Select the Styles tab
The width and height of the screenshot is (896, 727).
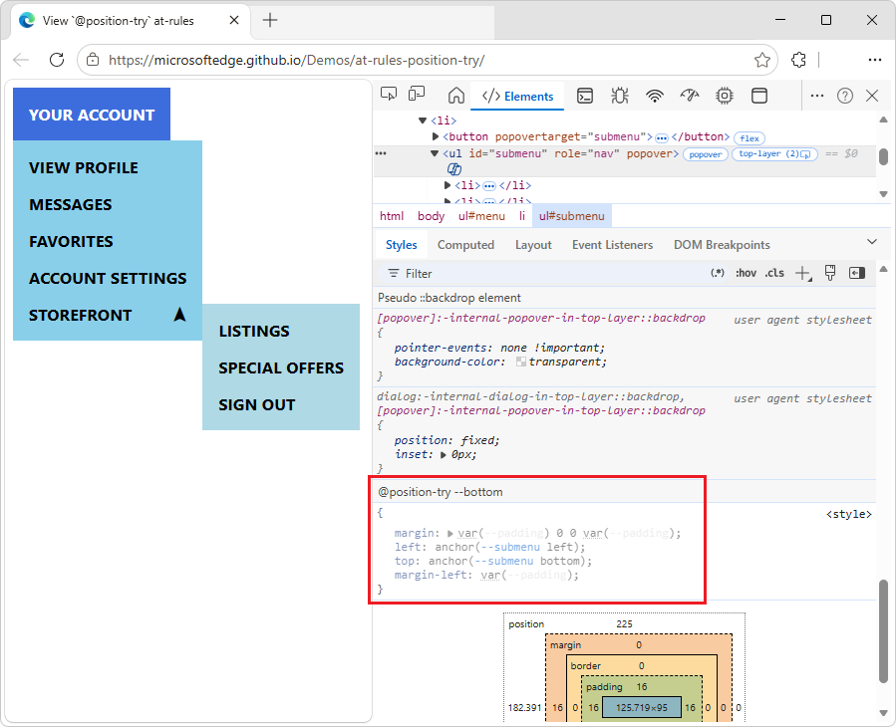coord(401,245)
